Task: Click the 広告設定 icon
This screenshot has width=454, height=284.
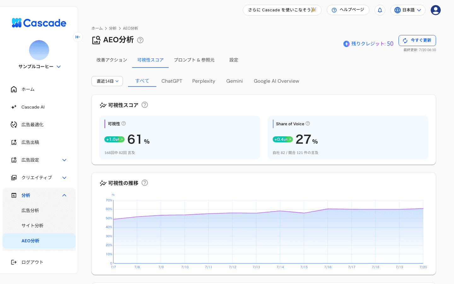Action: pos(14,160)
